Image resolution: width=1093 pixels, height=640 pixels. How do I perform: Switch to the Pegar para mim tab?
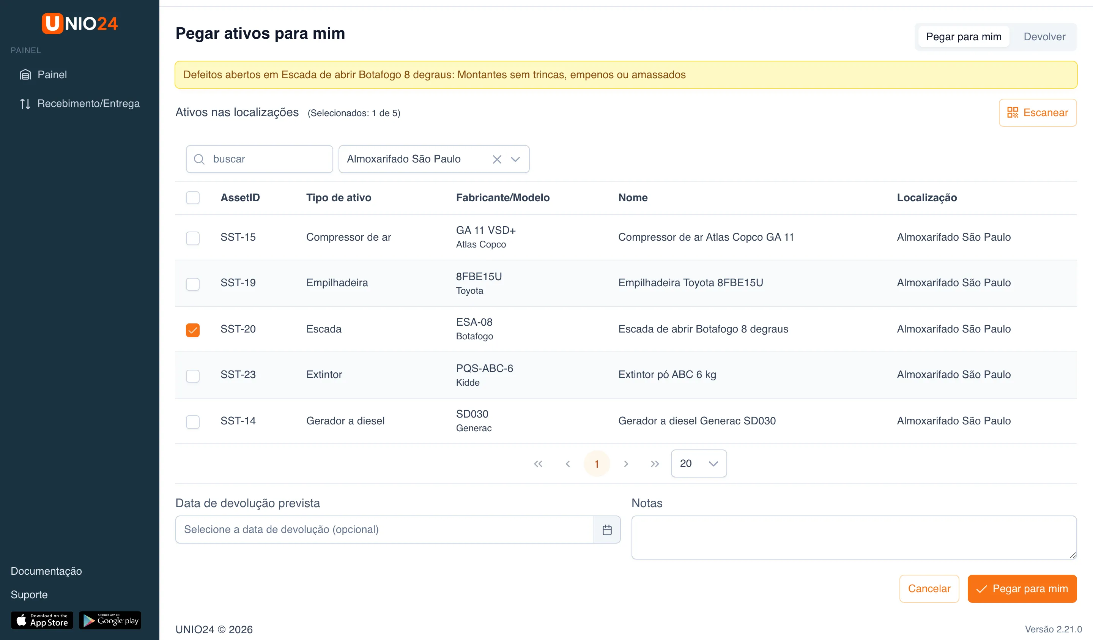pos(963,36)
